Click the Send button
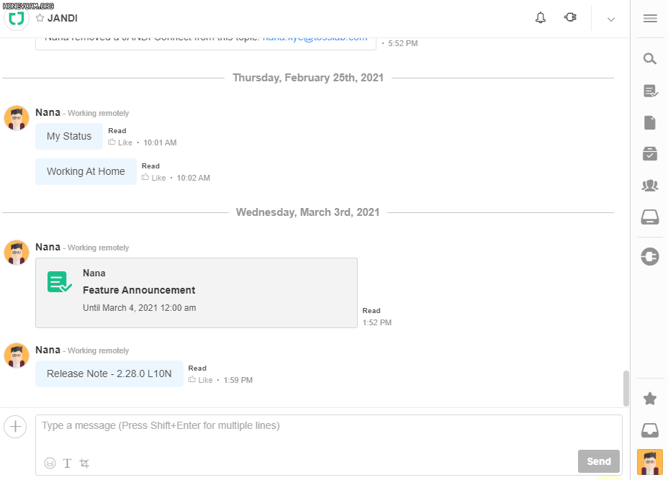This screenshot has width=668, height=480. point(599,461)
